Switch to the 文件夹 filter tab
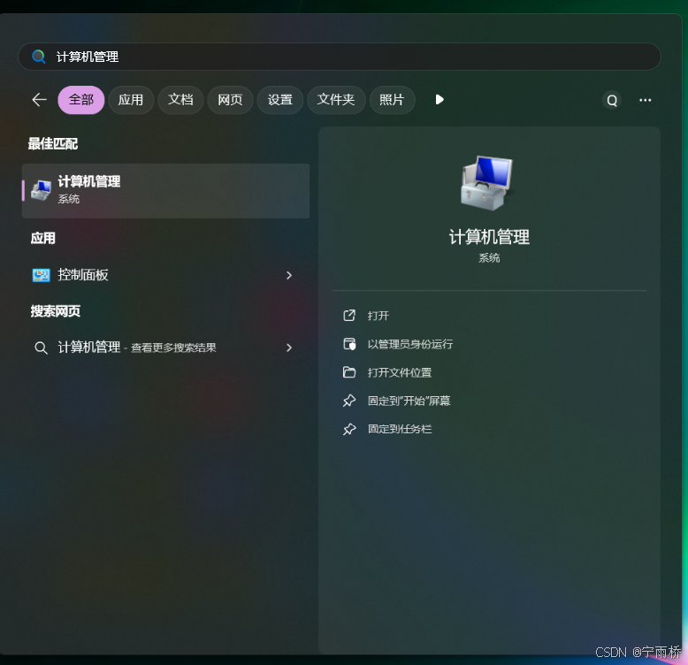The width and height of the screenshot is (688, 665). [336, 100]
